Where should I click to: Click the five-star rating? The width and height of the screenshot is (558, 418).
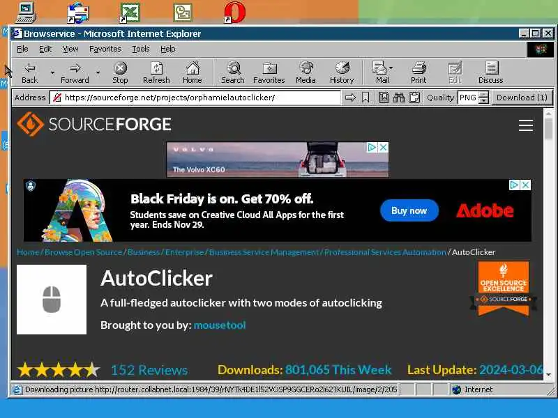coord(59,370)
